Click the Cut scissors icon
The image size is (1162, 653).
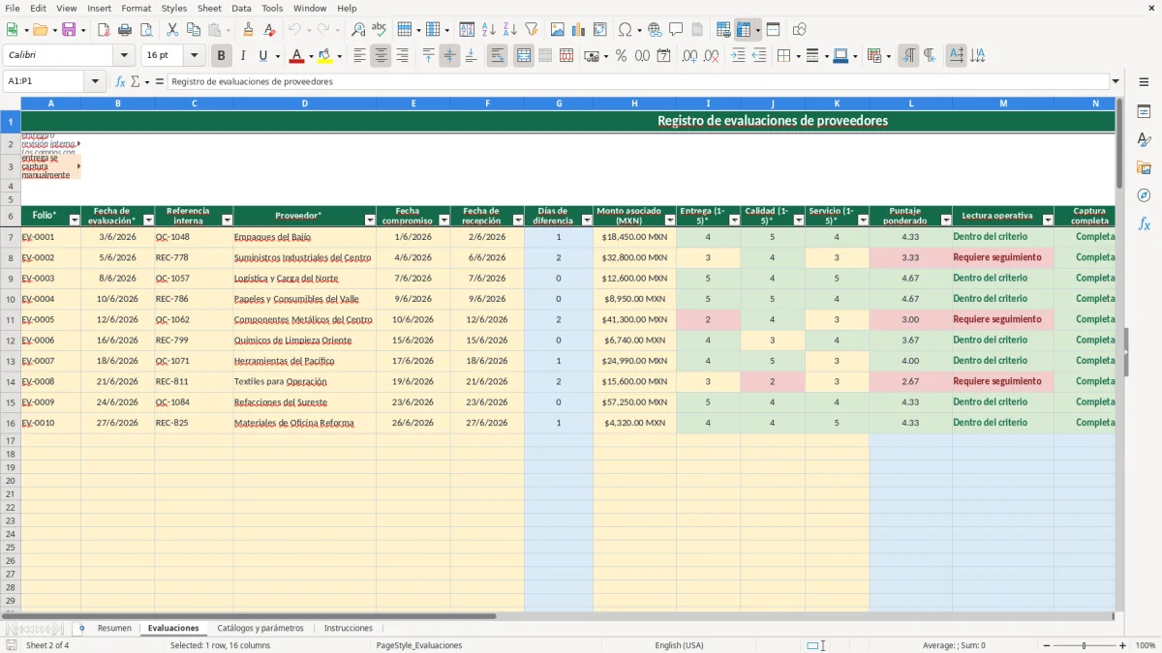(171, 30)
